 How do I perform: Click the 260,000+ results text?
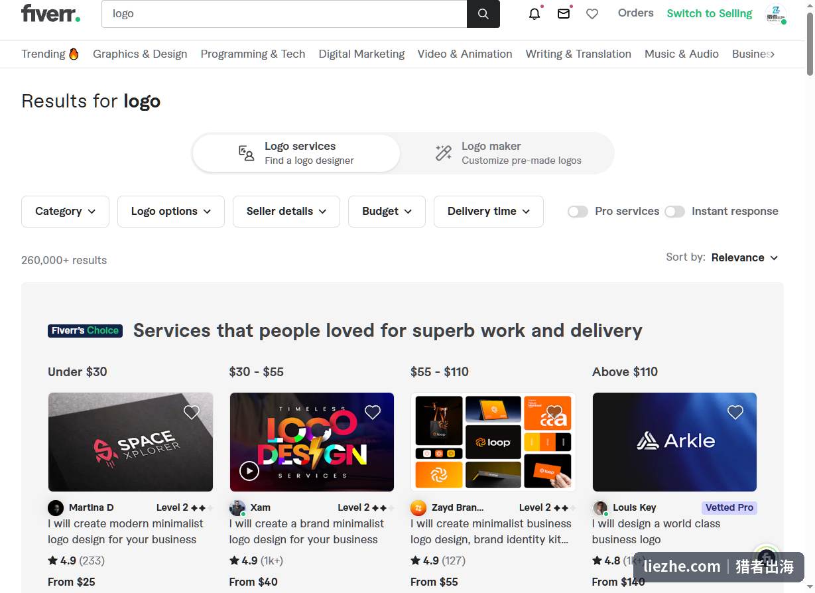64,260
